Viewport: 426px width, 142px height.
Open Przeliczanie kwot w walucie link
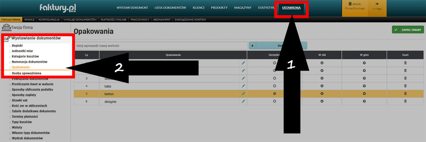pos(33,84)
